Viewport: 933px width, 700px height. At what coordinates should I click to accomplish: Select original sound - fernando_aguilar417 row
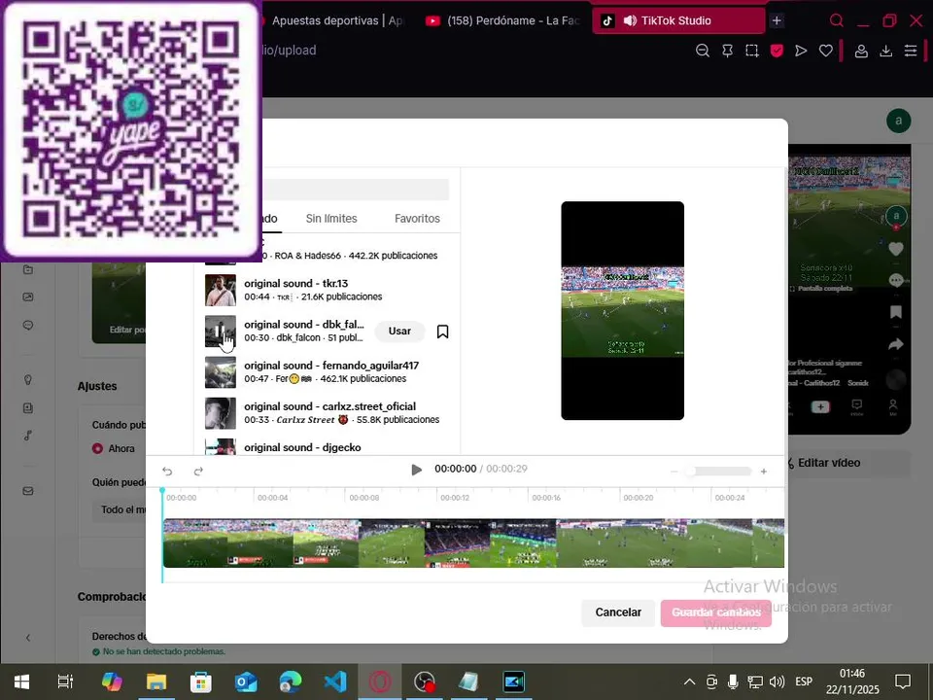[x=327, y=372]
